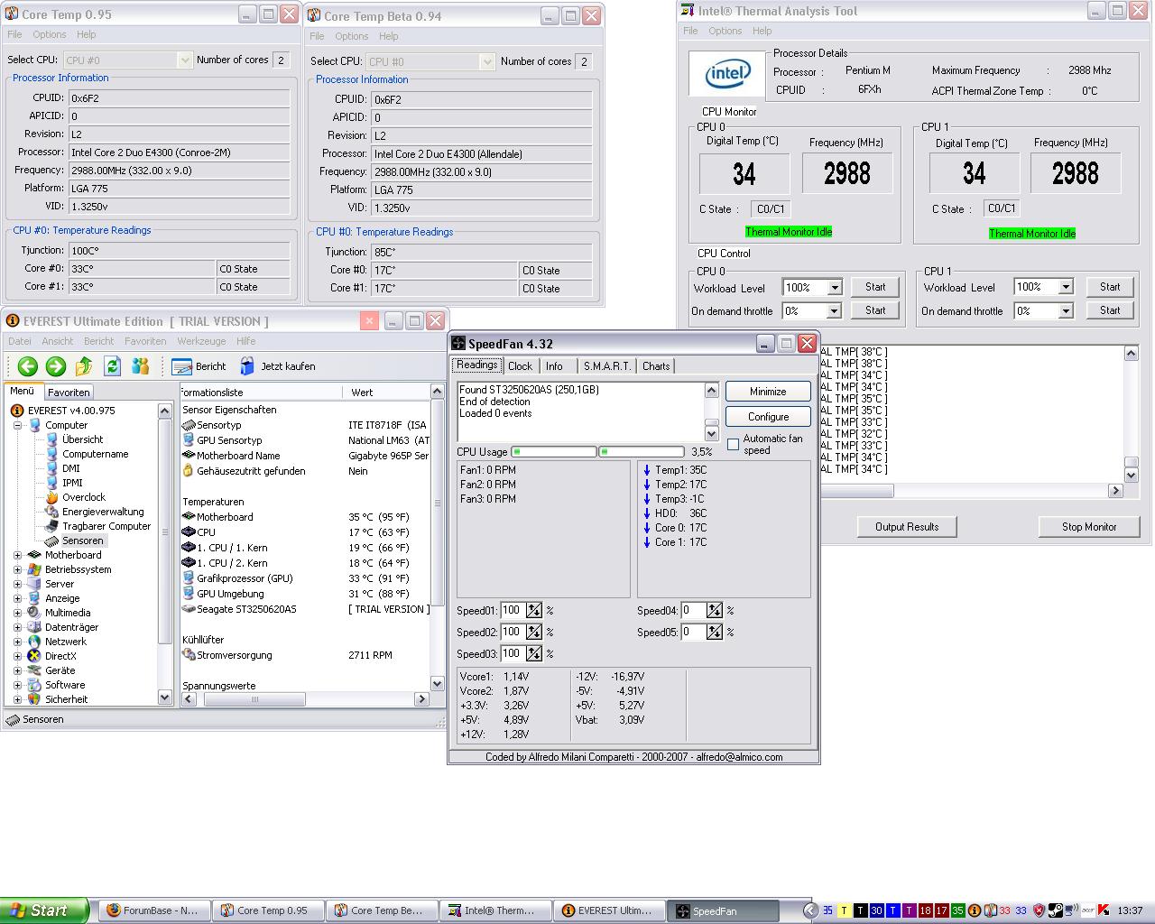This screenshot has height=924, width=1155.
Task: Switch to S.M.A.R.T. tab in SpeedFan
Action: coord(606,365)
